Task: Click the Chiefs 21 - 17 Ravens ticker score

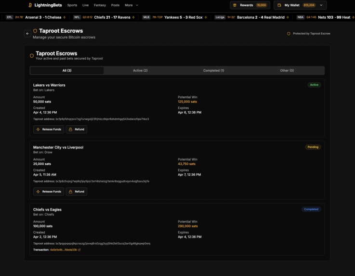Action: tap(112, 17)
